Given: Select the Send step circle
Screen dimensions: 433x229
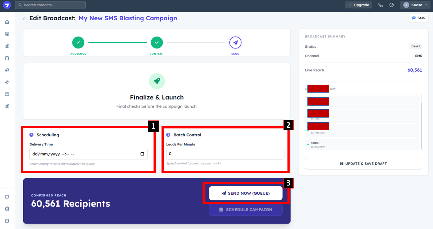Looking at the screenshot, I should [x=235, y=43].
